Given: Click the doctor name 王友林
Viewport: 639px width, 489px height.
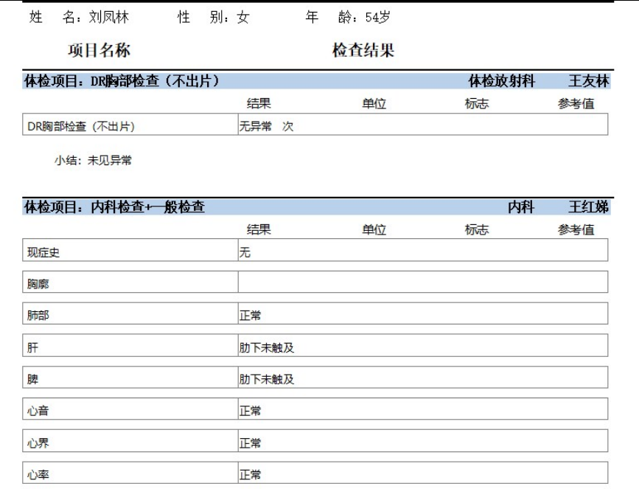Looking at the screenshot, I should coord(588,81).
